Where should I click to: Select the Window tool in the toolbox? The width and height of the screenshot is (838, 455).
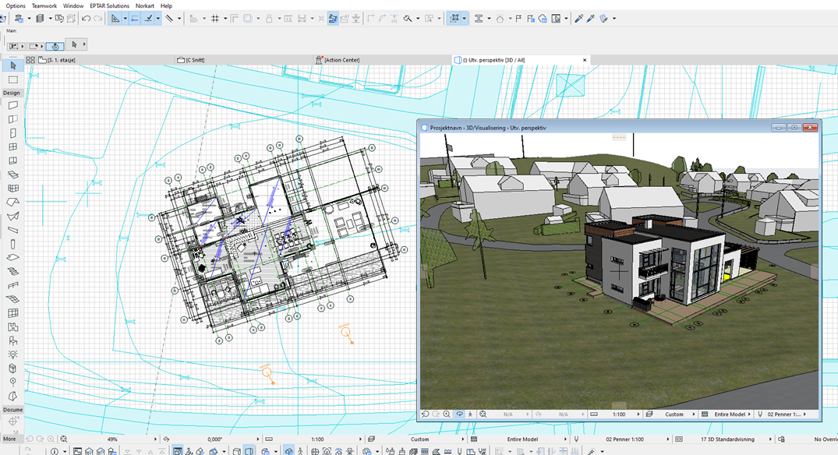click(x=12, y=146)
